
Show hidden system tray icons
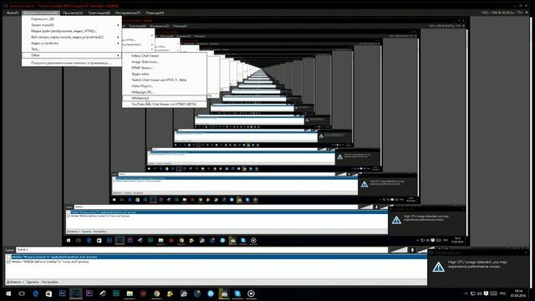pyautogui.click(x=466, y=293)
